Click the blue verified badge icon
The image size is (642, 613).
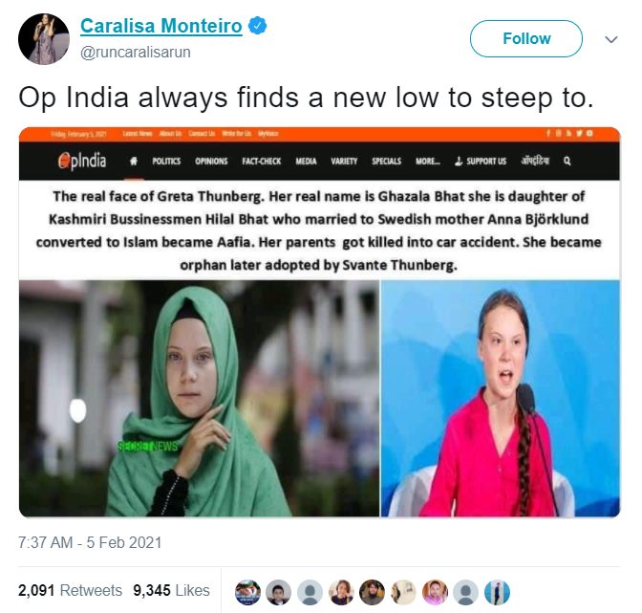(x=258, y=26)
